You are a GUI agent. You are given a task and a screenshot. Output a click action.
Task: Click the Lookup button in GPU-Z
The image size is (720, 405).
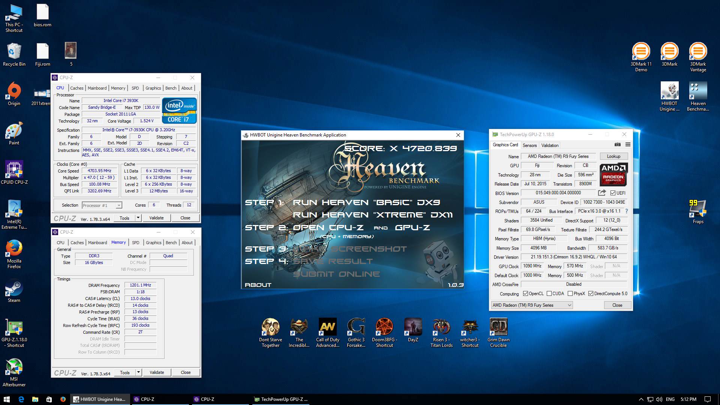pyautogui.click(x=613, y=156)
